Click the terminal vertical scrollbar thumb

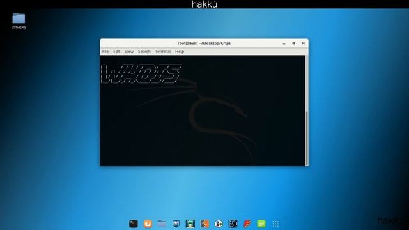[x=307, y=138]
